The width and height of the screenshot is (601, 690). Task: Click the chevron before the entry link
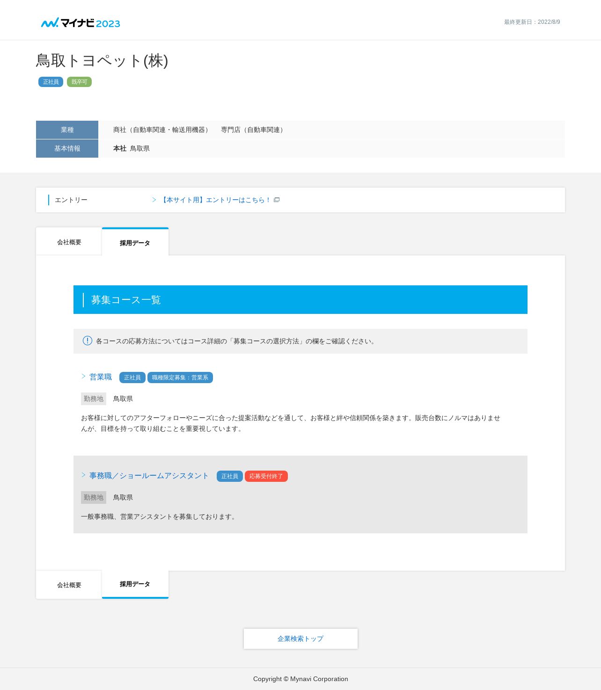154,200
